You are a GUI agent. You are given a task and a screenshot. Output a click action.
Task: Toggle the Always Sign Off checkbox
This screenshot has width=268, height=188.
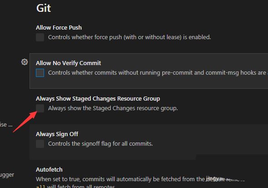point(40,144)
